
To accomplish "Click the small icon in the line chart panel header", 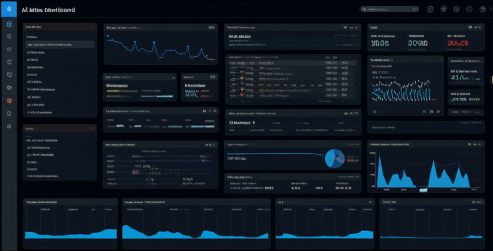I will [x=210, y=28].
